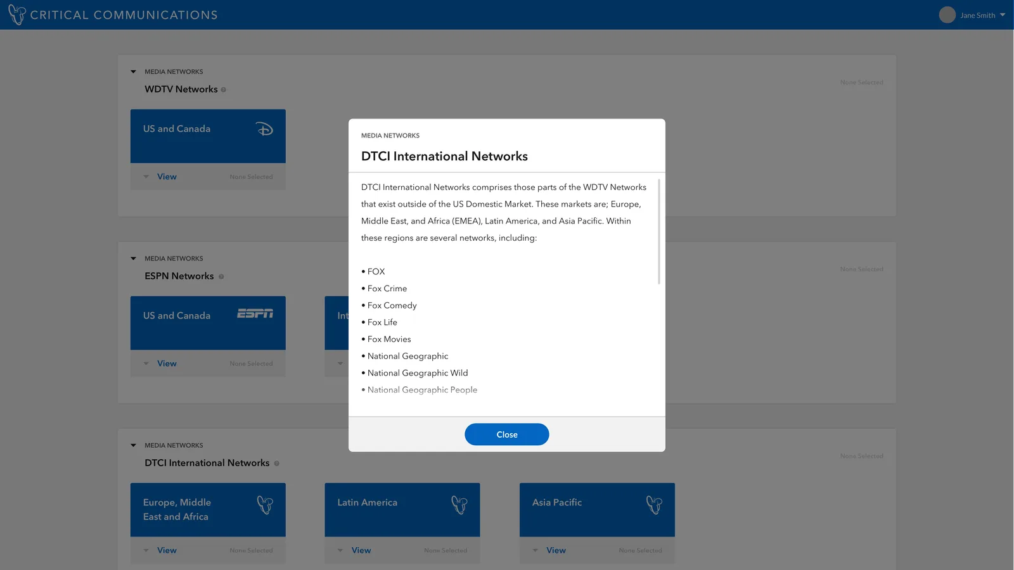Click the Critical Communications logo icon
Viewport: 1014px width, 570px height.
coord(17,15)
